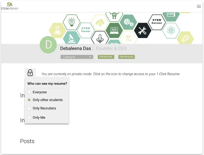This screenshot has width=204, height=155.
Task: Expand the Looking for dropdown
Action: (x=77, y=57)
